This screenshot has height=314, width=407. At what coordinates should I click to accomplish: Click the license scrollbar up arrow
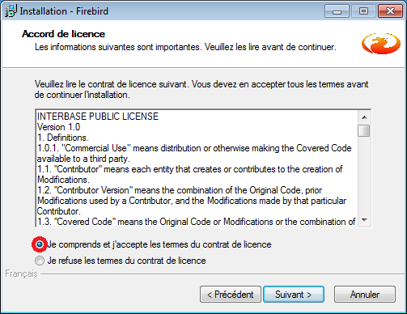(364, 117)
